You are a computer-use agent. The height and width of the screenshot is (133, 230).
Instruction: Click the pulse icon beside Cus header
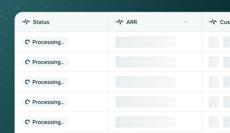pyautogui.click(x=213, y=22)
